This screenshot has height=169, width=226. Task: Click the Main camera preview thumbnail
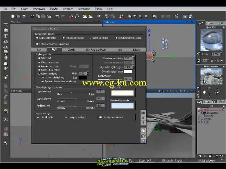click(211, 76)
